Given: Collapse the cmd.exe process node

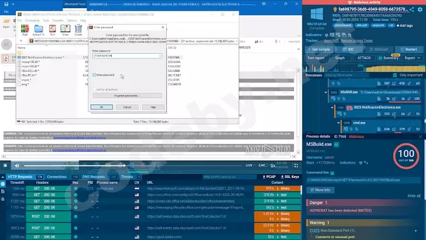Looking at the screenshot, I should 338,123.
